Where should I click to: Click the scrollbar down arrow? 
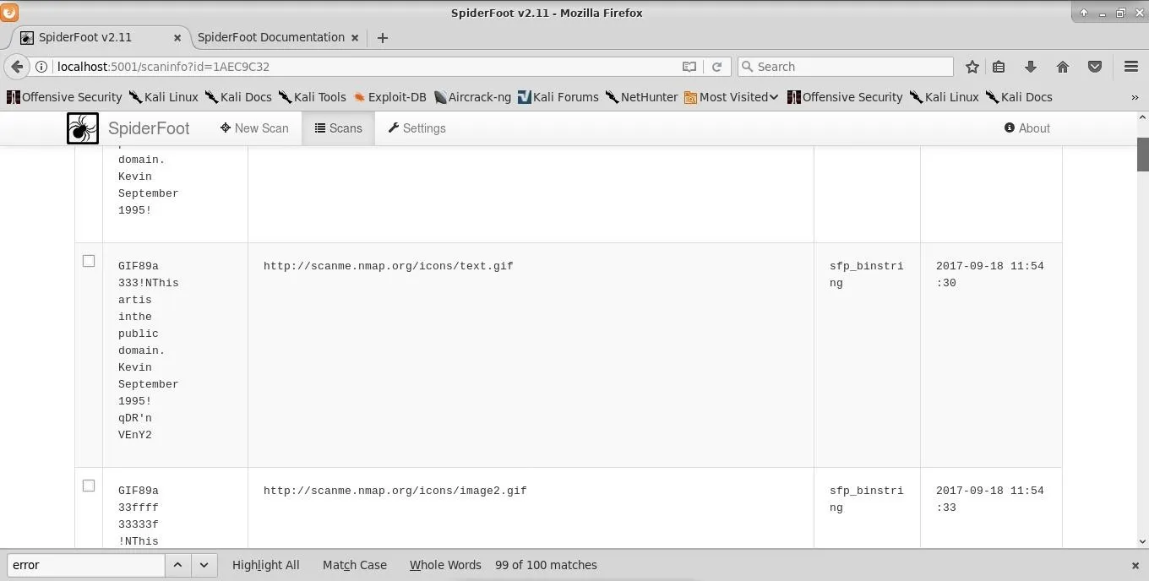pos(1143,542)
